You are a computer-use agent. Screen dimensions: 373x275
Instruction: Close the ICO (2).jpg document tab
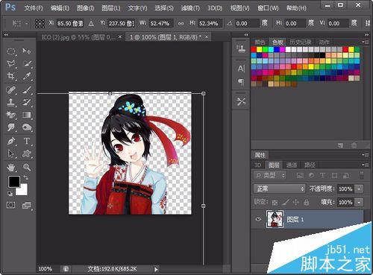(x=120, y=37)
